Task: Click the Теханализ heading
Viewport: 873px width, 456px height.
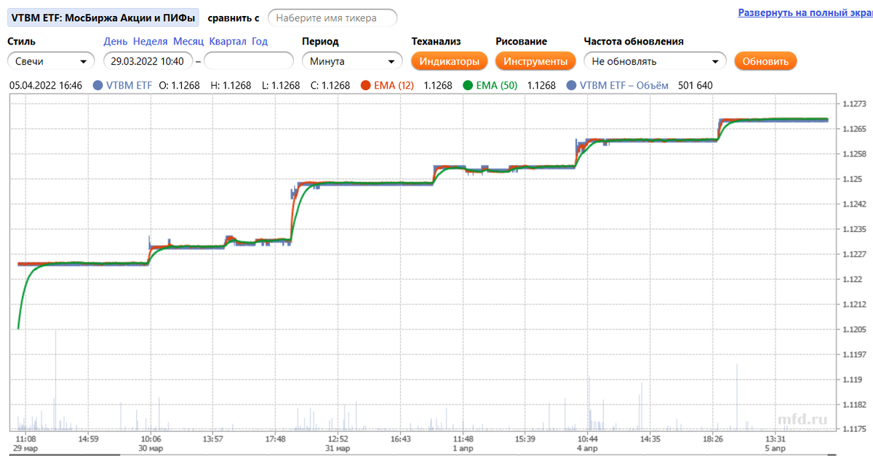Action: click(436, 41)
